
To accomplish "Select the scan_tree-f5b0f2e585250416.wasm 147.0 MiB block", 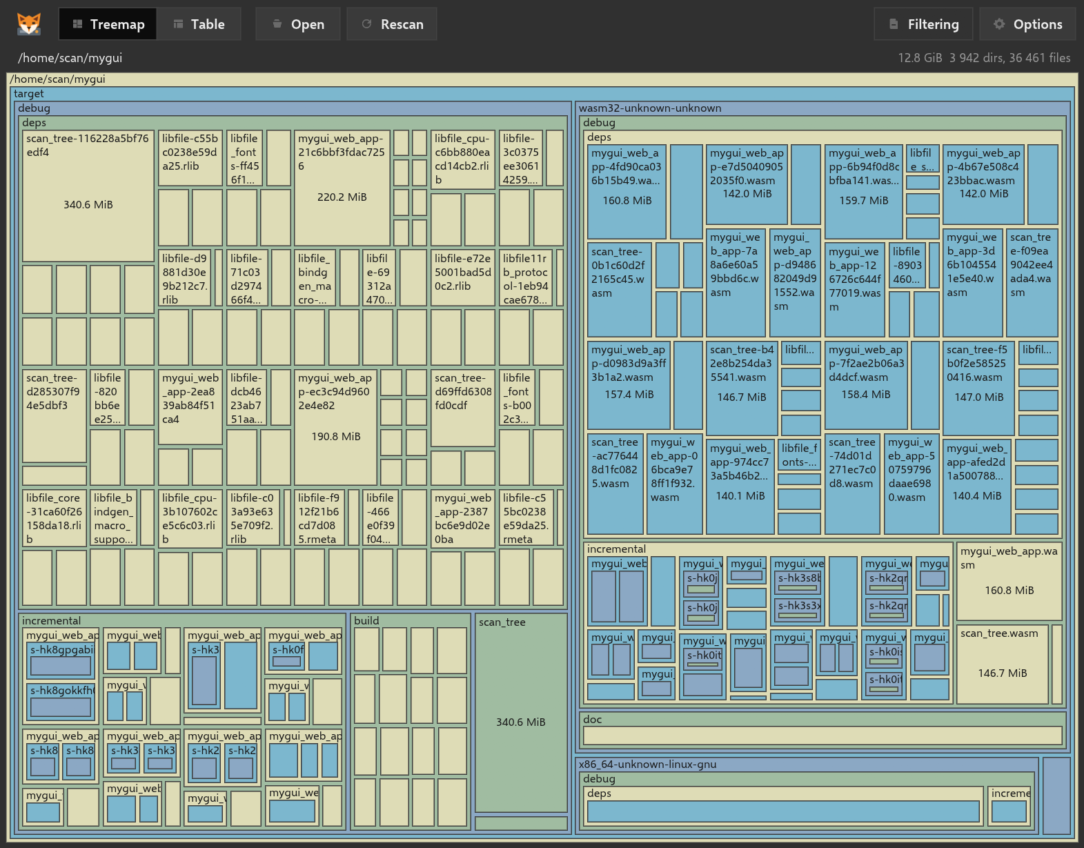I will (x=978, y=388).
